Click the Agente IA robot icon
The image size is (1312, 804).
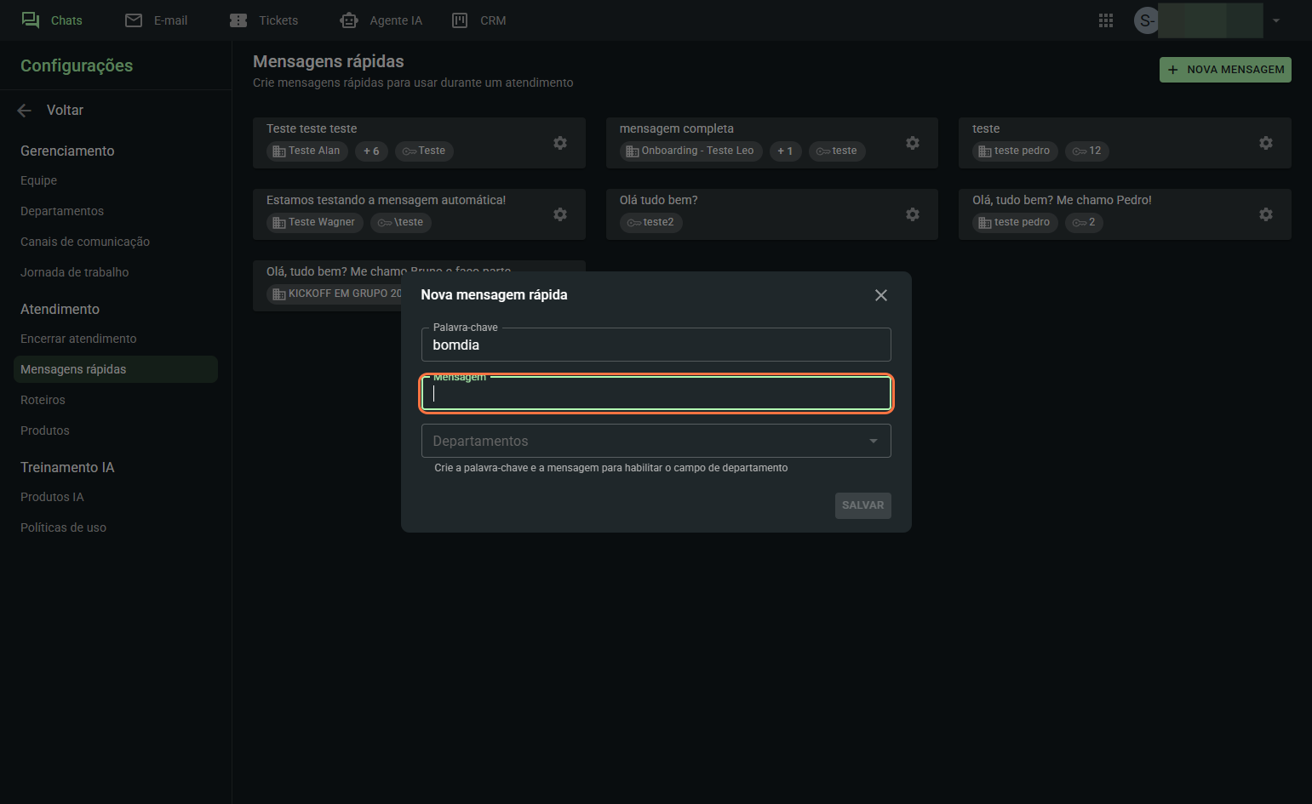coord(349,20)
